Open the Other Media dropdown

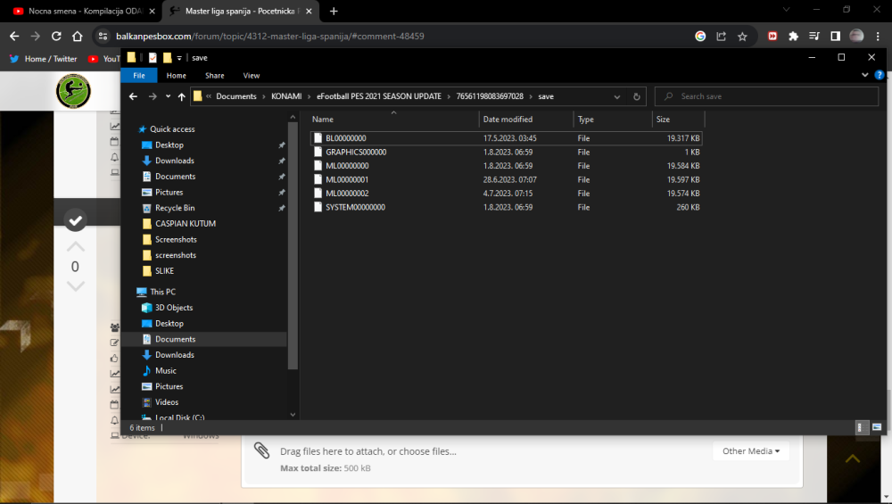coord(750,451)
